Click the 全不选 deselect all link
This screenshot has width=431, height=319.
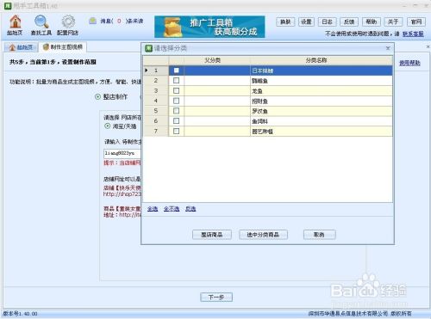172,209
